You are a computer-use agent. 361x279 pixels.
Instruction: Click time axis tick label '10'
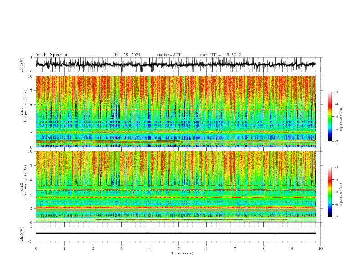[x=320, y=248]
